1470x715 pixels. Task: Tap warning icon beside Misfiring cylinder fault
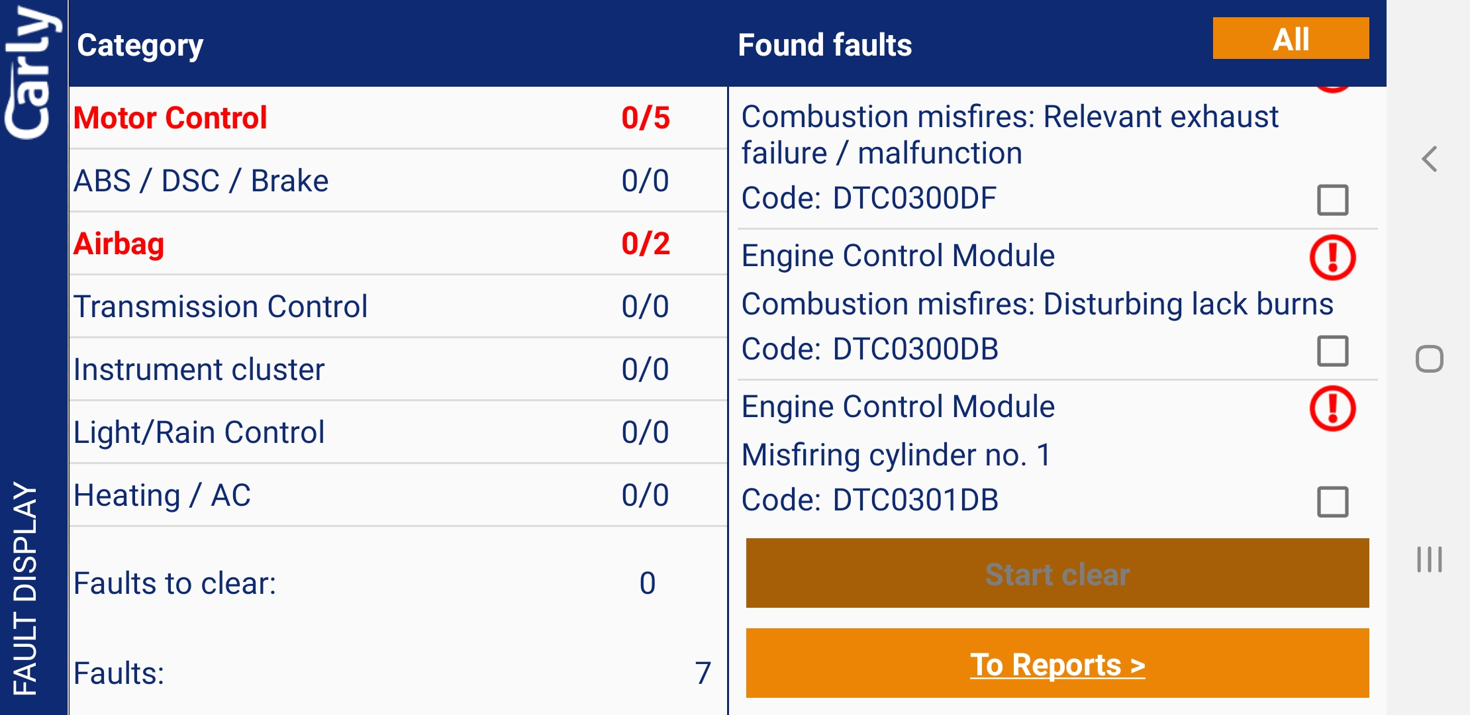click(x=1332, y=408)
